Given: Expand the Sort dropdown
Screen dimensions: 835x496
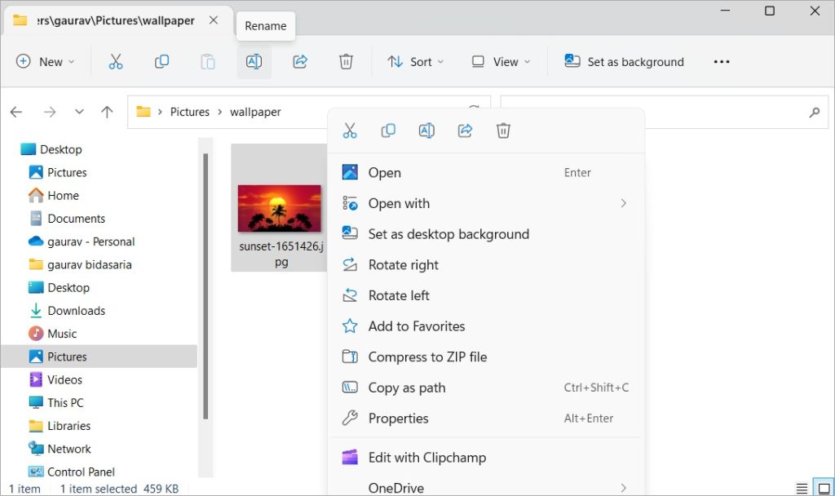Looking at the screenshot, I should coord(416,62).
